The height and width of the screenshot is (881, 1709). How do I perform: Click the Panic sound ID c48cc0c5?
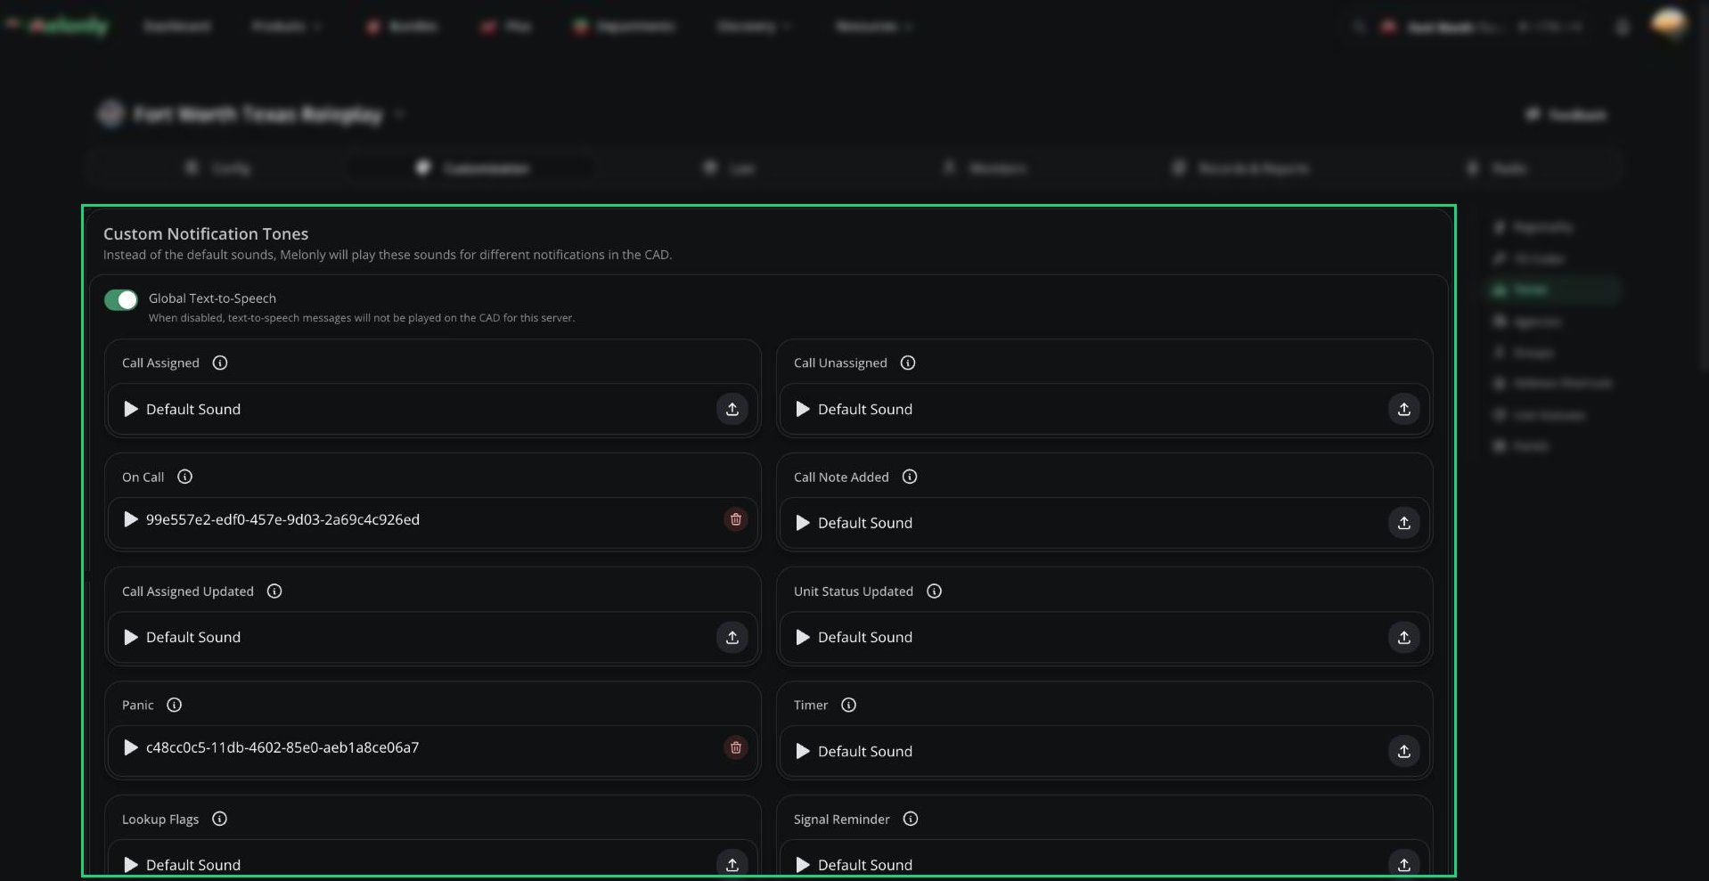click(x=282, y=747)
